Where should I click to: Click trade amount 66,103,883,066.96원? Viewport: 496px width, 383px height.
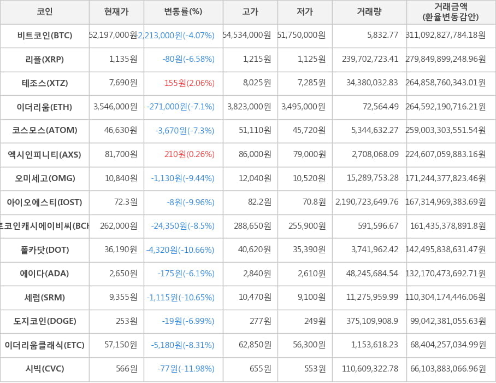pos(448,368)
